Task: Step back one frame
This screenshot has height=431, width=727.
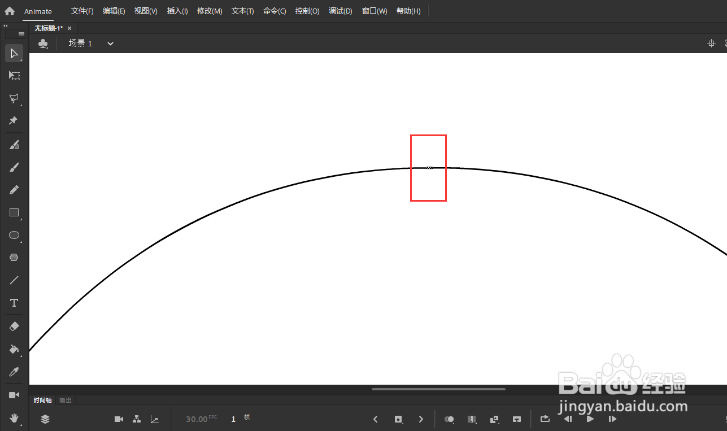Action: pyautogui.click(x=568, y=419)
